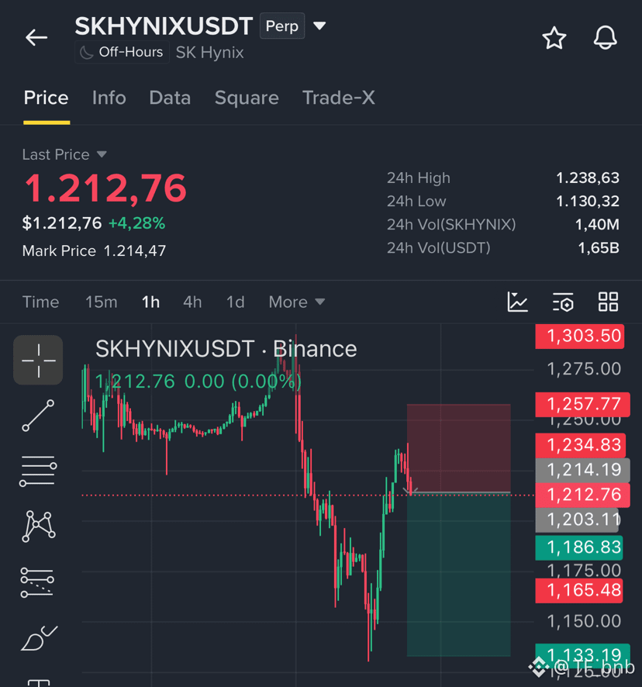This screenshot has height=687, width=642.
Task: Open the grid layout icon
Action: tap(609, 302)
